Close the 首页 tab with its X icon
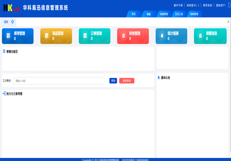The width and height of the screenshot is (231, 161). (x=13, y=22)
